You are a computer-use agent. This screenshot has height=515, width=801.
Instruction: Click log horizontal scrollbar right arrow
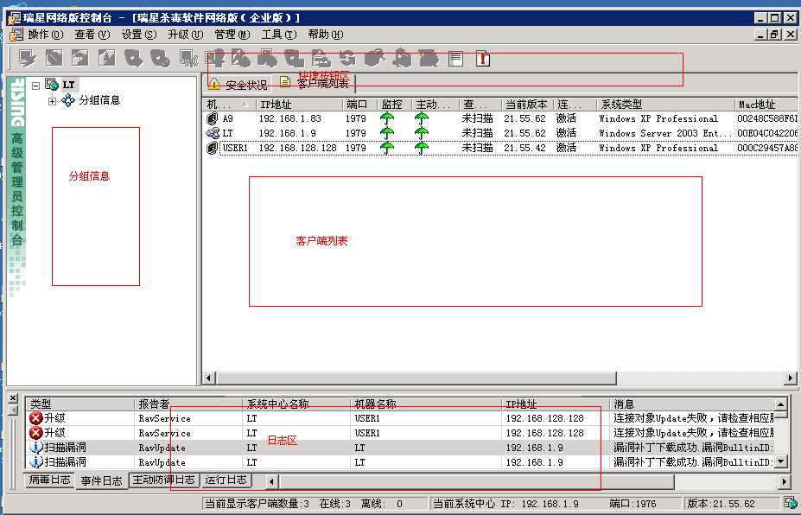[x=785, y=481]
